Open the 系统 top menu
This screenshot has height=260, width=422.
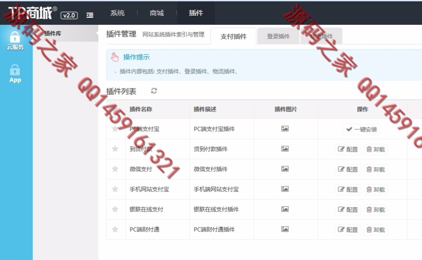tap(117, 13)
